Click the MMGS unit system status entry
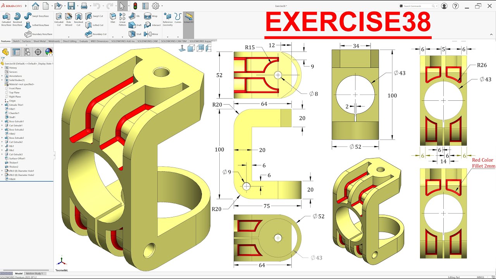Image resolution: width=496 pixels, height=279 pixels. (480, 277)
